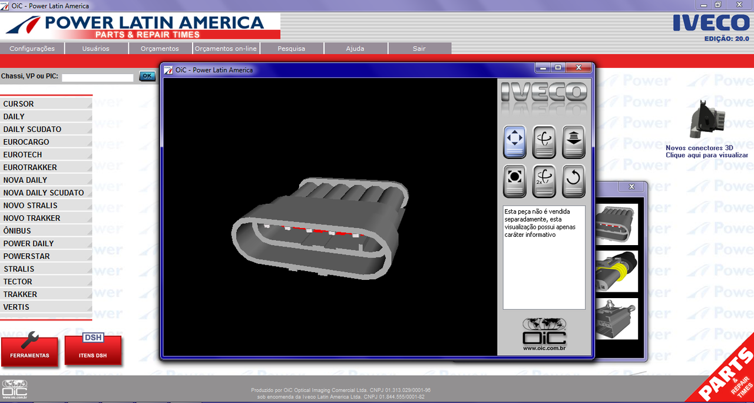The image size is (754, 403).
Task: Maximize the 3D viewer window
Action: click(x=558, y=68)
